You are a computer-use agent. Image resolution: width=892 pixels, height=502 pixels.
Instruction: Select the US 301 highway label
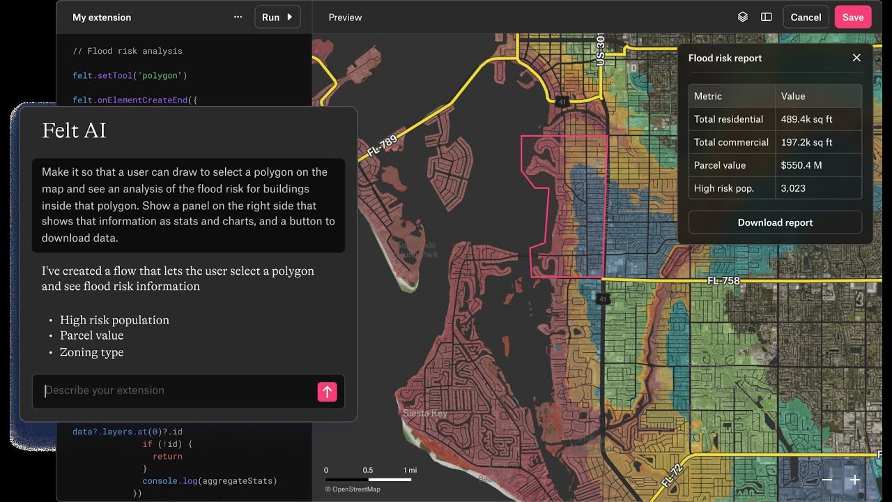(601, 50)
